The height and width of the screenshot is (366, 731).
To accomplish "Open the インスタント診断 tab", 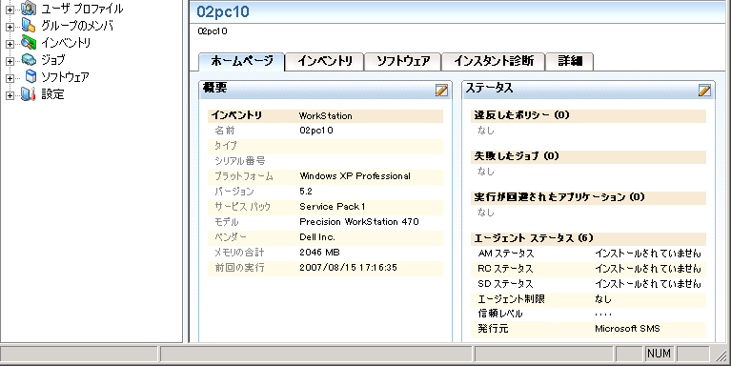I will coord(494,62).
